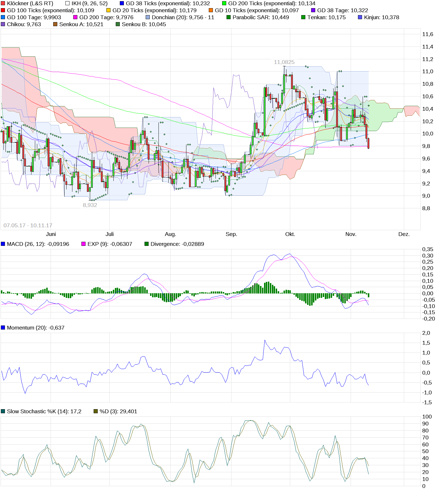Click the "Senkou B: 10,045" legend text
Image resolution: width=442 pixels, height=492 pixels.
[144, 24]
